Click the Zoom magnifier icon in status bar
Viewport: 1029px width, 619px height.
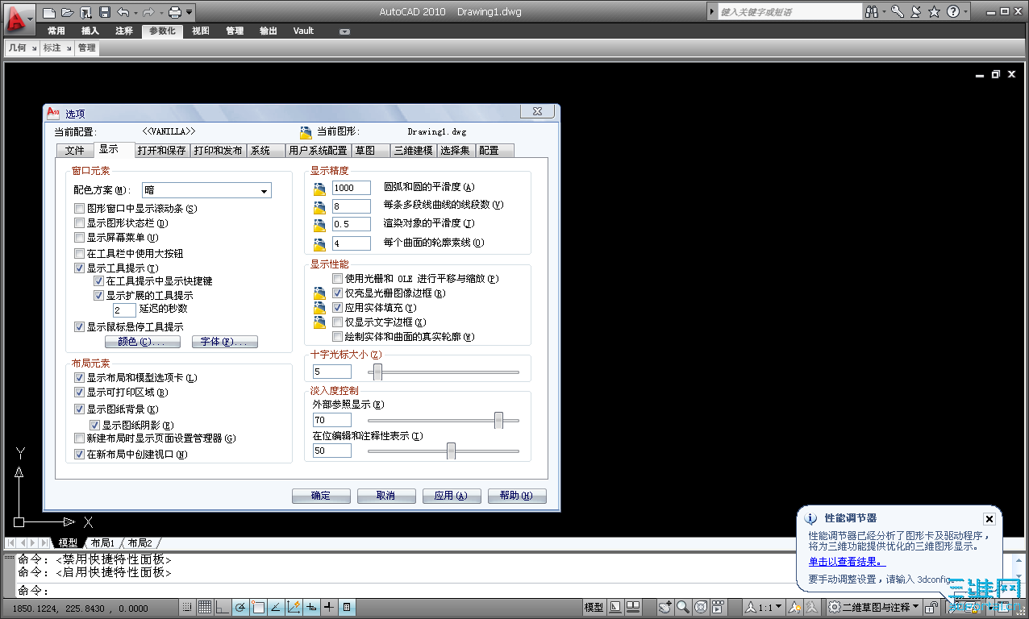pos(683,607)
